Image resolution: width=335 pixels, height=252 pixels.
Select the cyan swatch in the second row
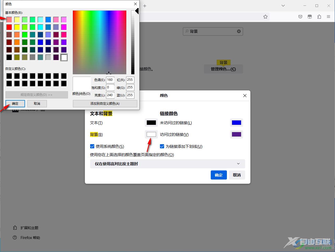[x=40, y=27]
